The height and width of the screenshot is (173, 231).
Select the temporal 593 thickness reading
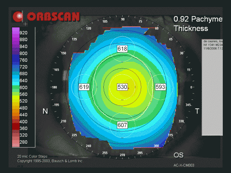click(160, 87)
